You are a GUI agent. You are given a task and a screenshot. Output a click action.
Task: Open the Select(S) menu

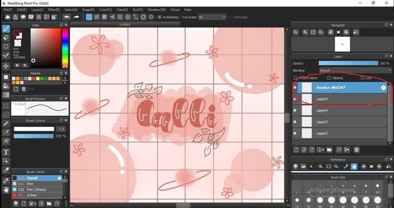pyautogui.click(x=71, y=10)
